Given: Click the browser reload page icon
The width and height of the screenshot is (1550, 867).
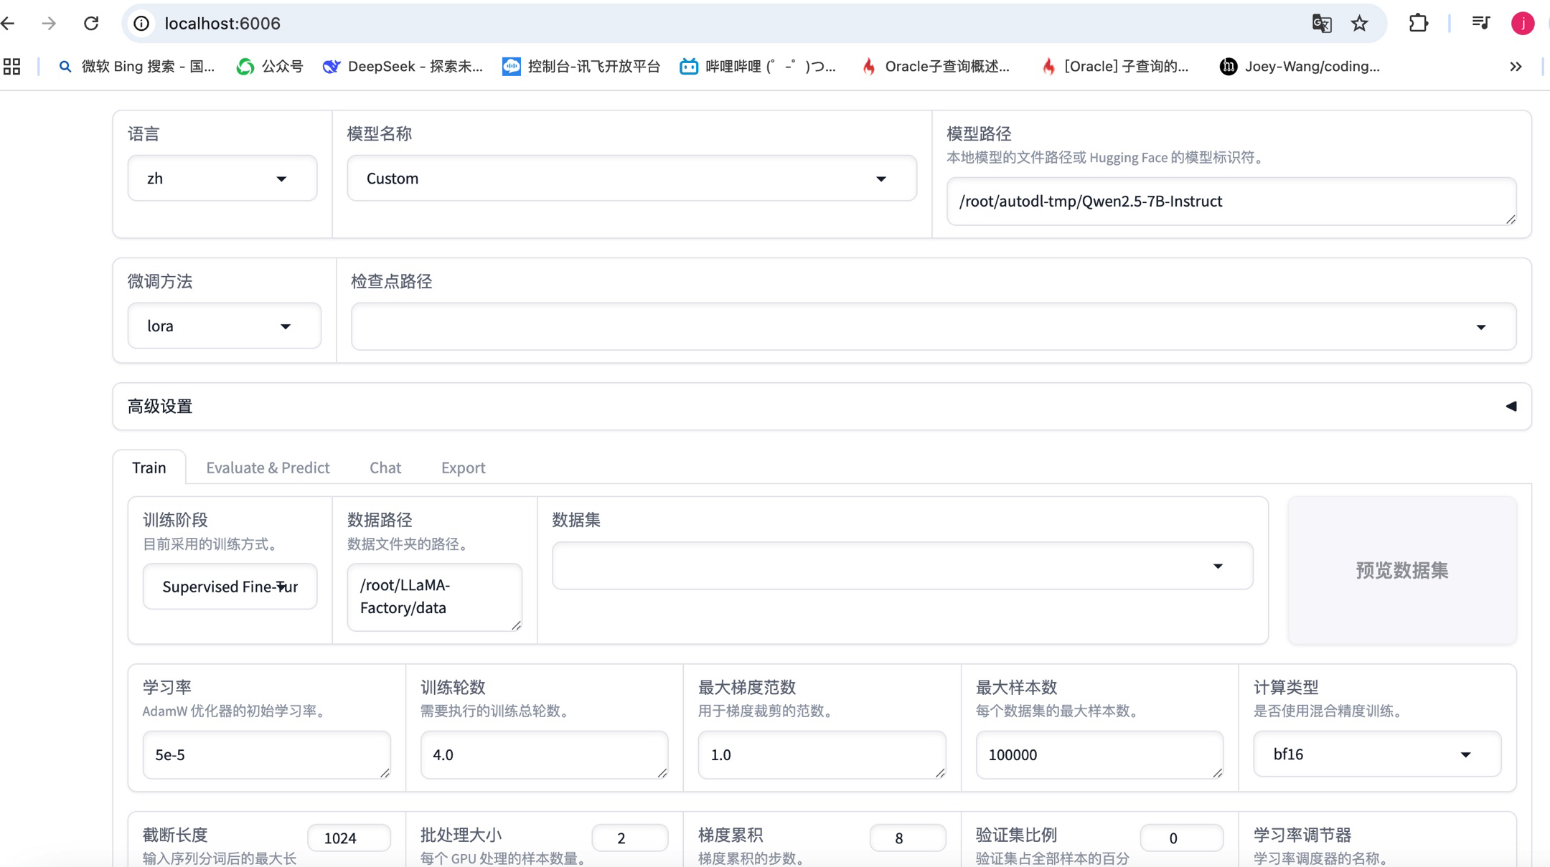Looking at the screenshot, I should point(91,24).
